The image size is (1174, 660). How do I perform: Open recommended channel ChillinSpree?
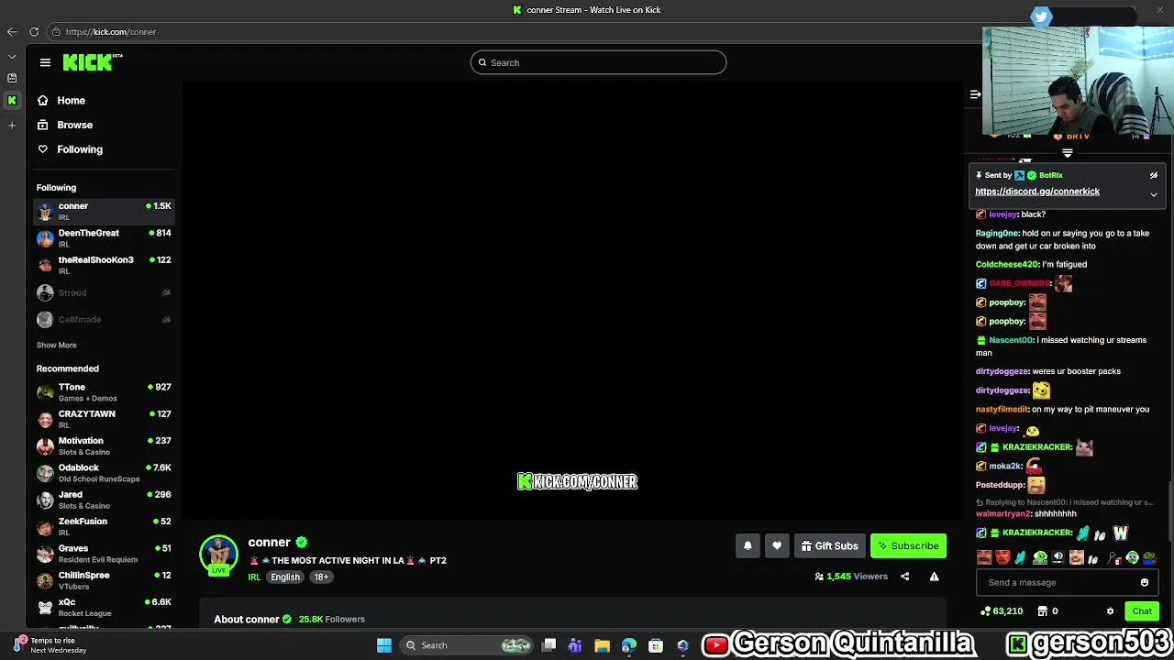pyautogui.click(x=104, y=580)
